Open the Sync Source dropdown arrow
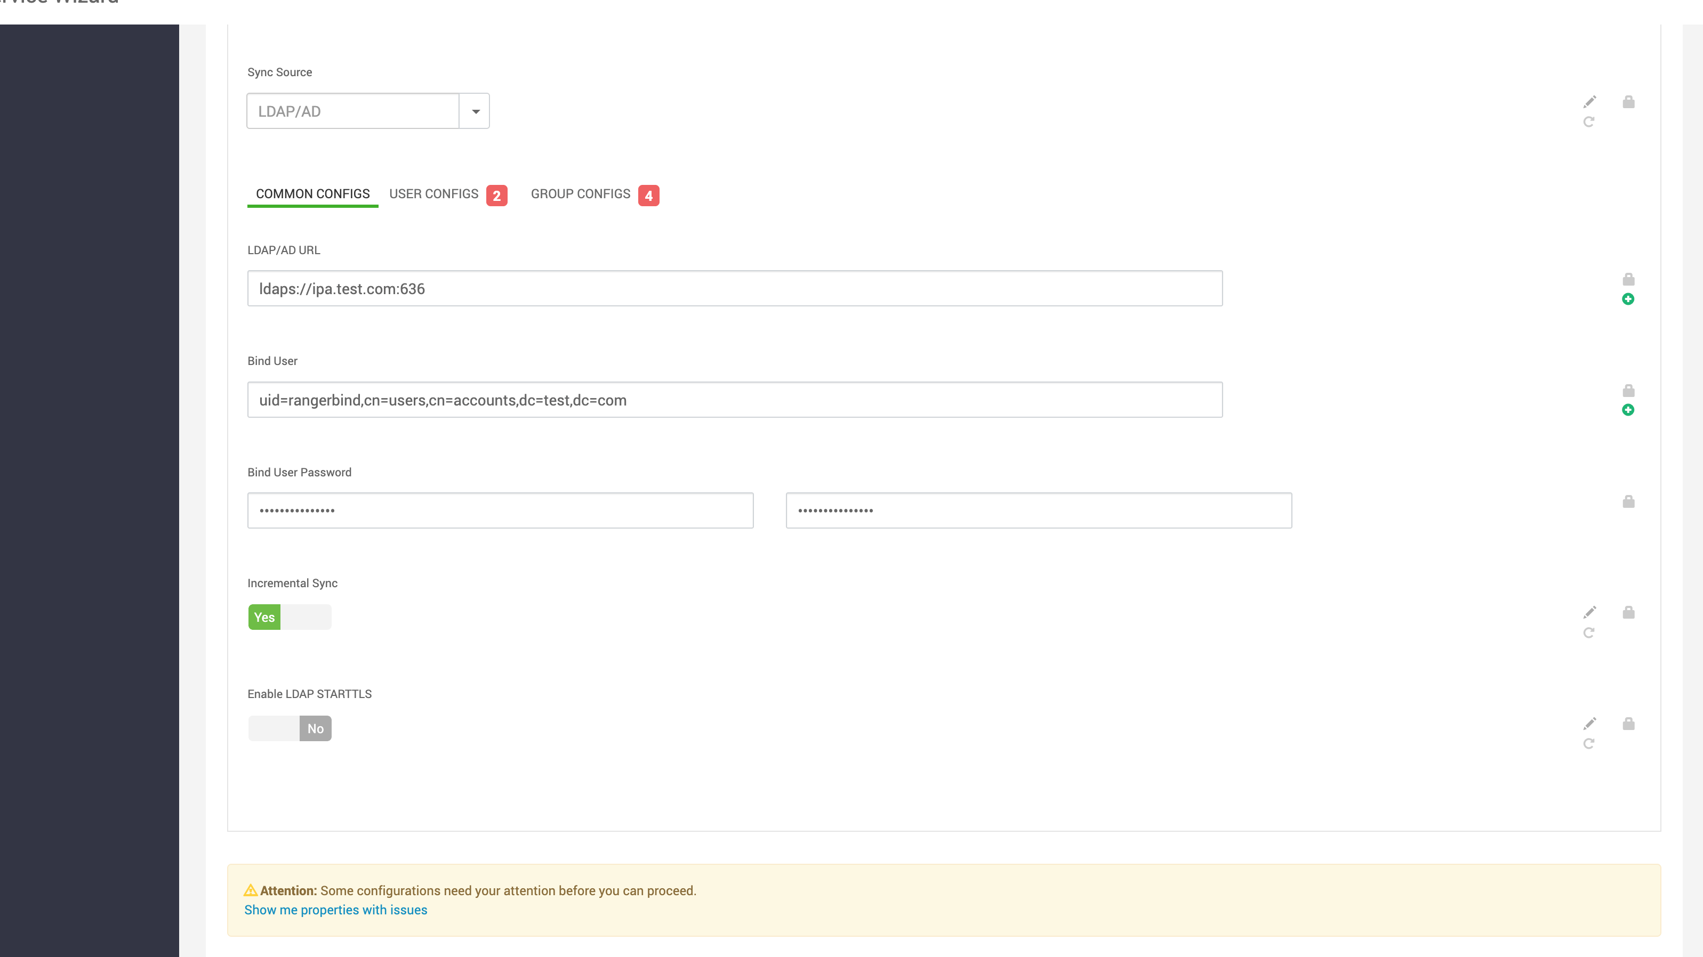1703x957 pixels. 475,111
